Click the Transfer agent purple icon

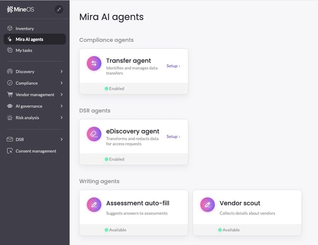[x=94, y=64]
